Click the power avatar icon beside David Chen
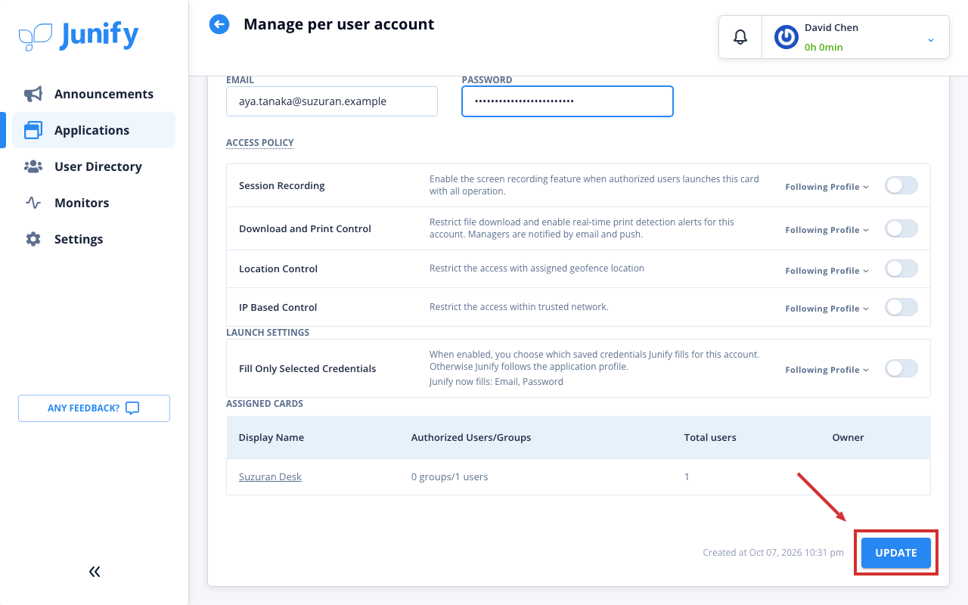The image size is (968, 605). point(786,37)
